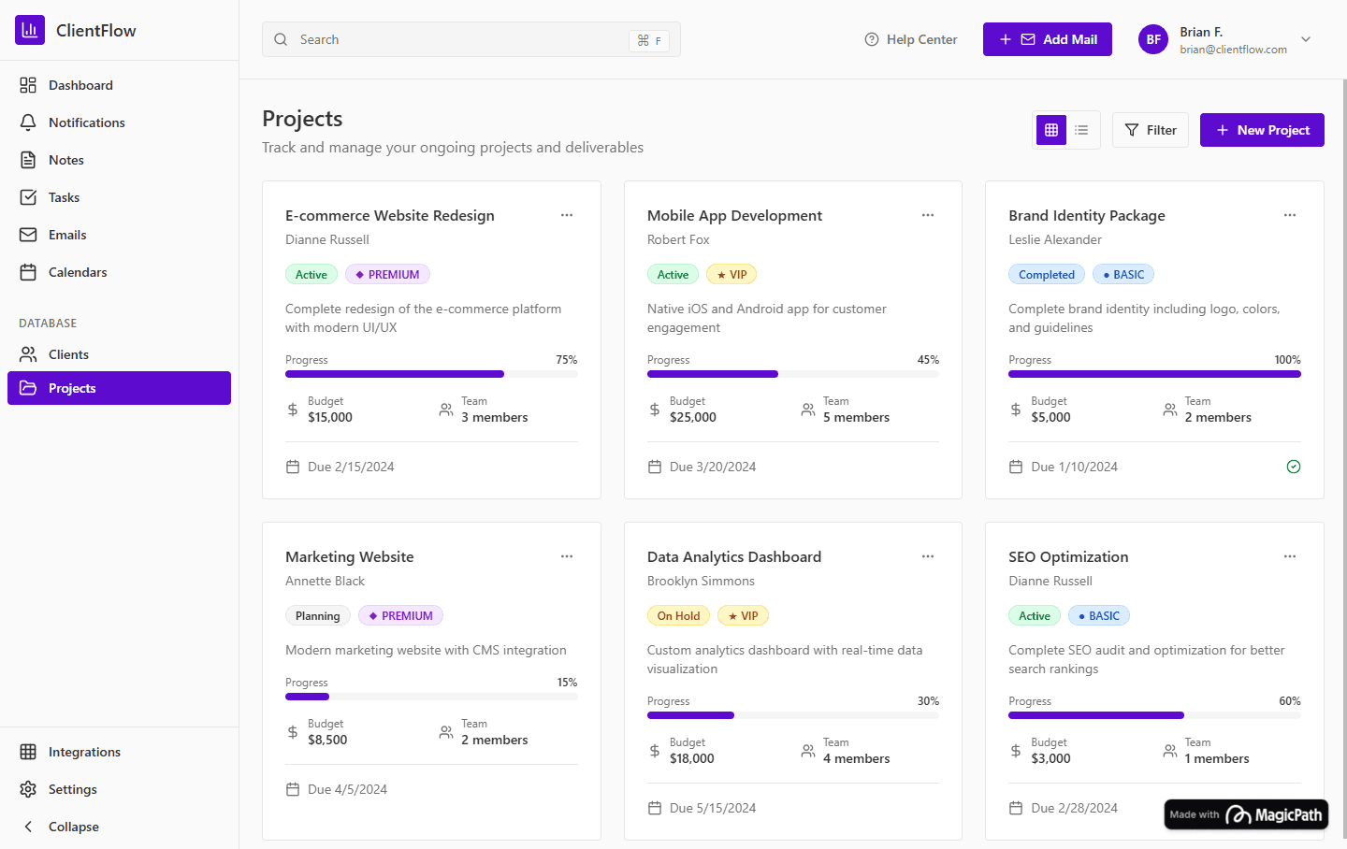Click the New Project button
Viewport: 1347px width, 849px height.
click(1262, 130)
